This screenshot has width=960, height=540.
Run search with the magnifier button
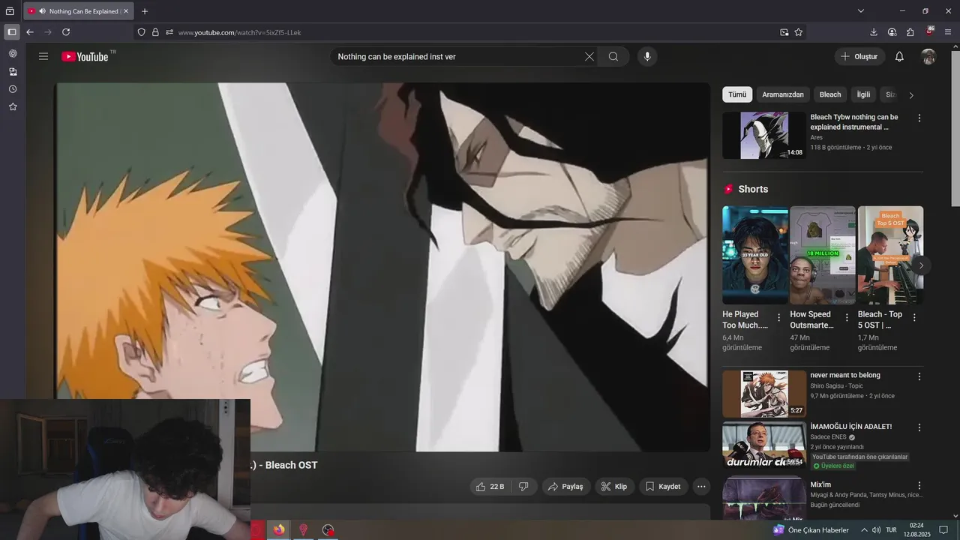[613, 56]
